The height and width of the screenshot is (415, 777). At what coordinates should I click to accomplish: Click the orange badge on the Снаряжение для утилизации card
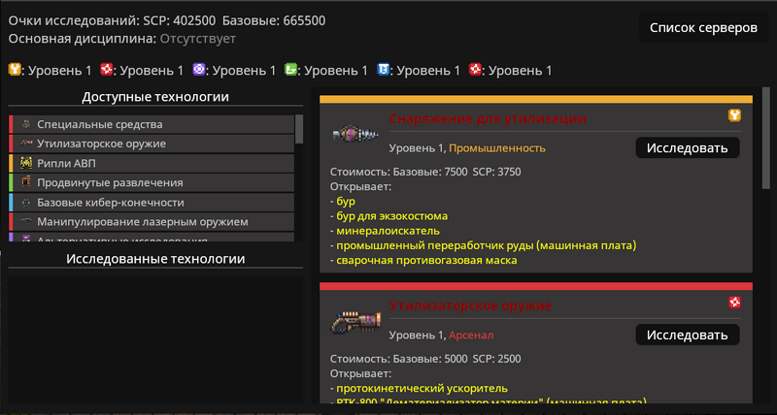pyautogui.click(x=734, y=115)
